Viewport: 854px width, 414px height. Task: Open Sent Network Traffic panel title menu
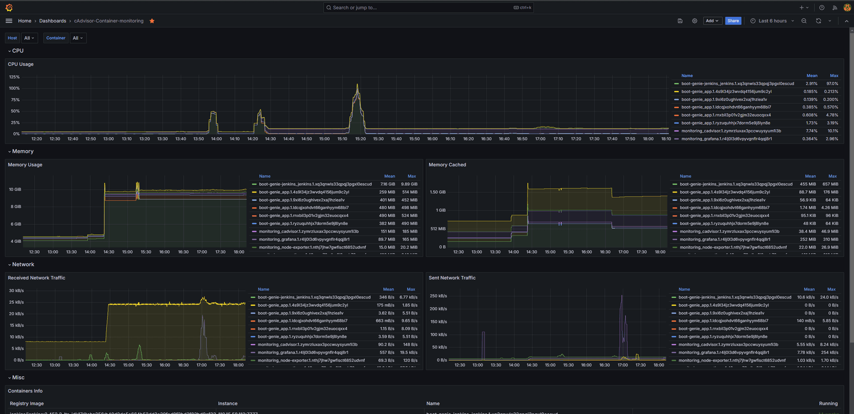(x=452, y=278)
